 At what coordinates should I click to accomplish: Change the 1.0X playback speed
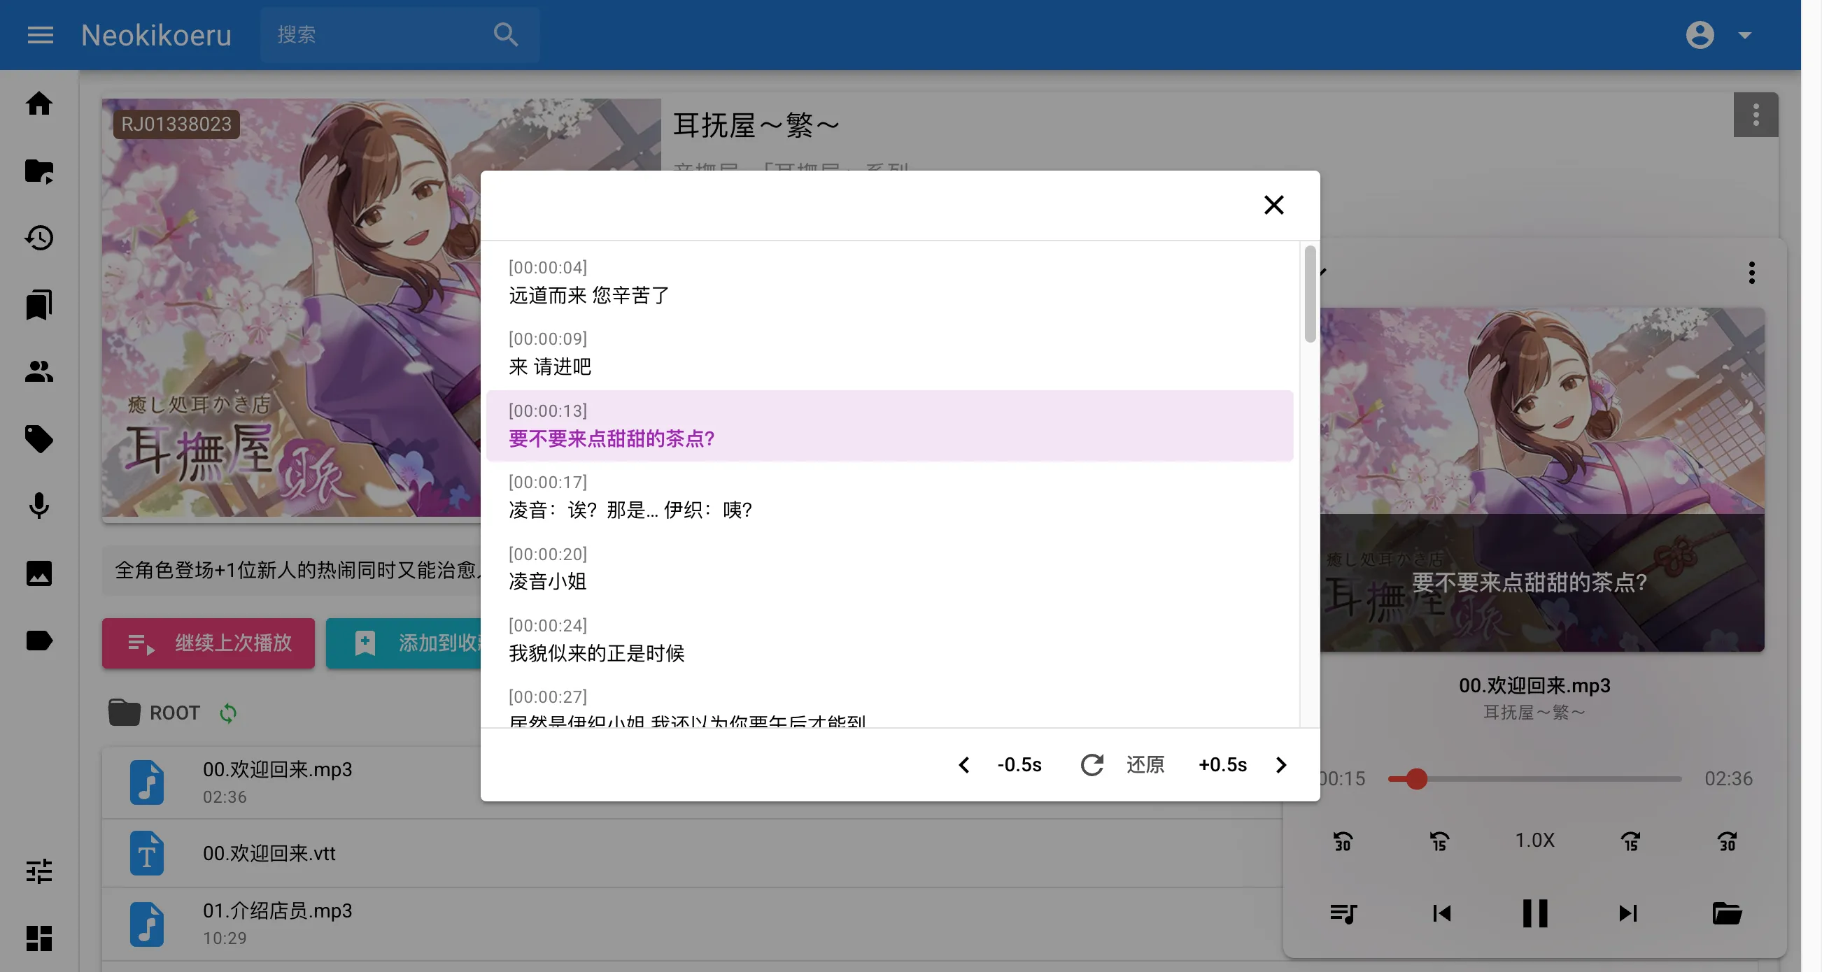click(x=1535, y=841)
